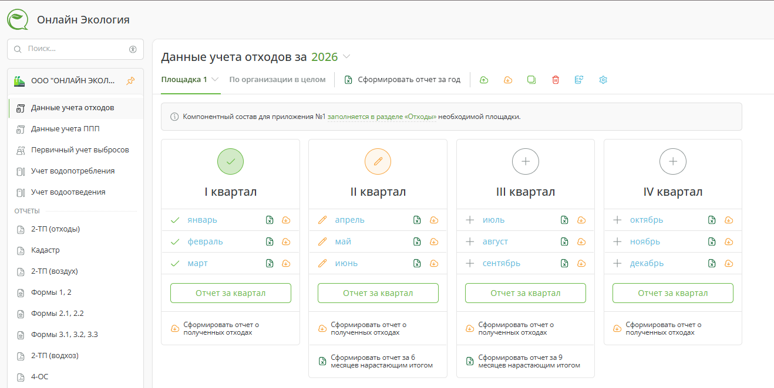Click the plus circle for IV квартал
Viewport: 774px width, 388px height.
[x=673, y=161]
